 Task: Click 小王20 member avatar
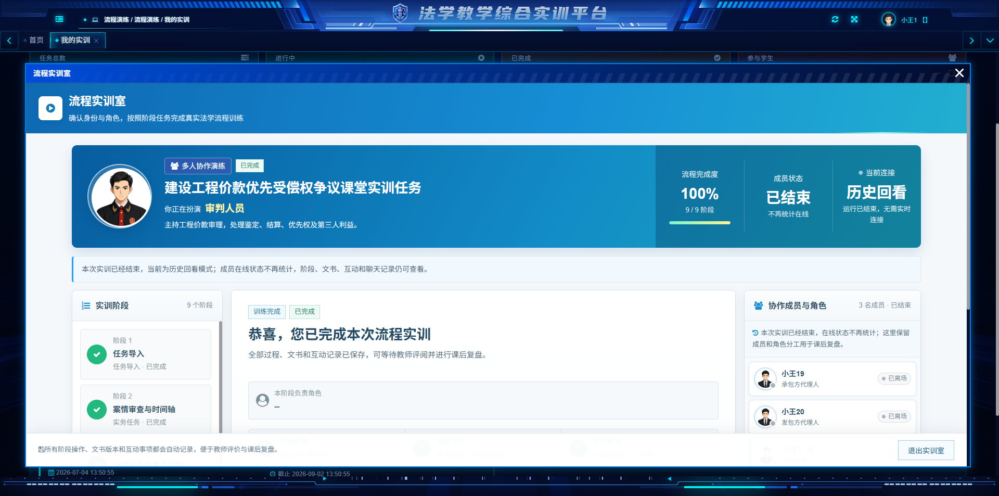pyautogui.click(x=765, y=416)
